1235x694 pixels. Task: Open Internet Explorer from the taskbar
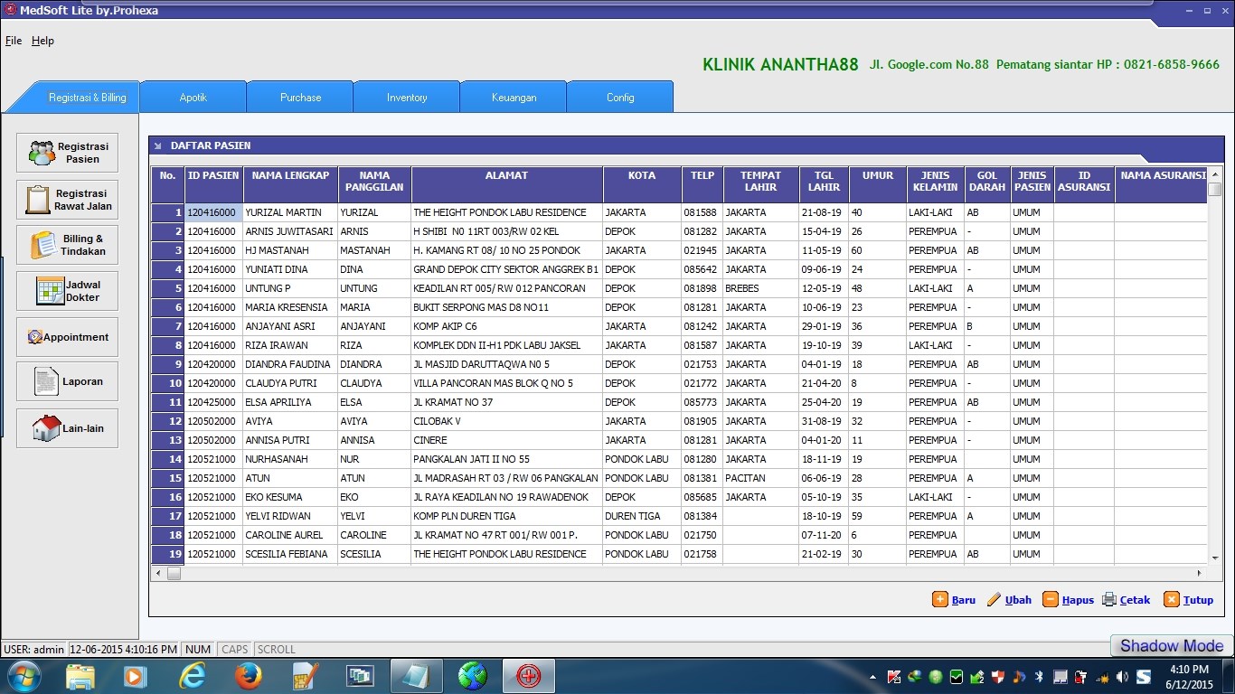point(192,676)
